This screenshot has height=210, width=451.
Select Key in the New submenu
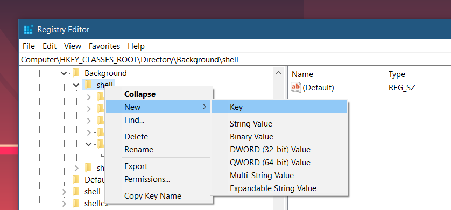click(279, 107)
